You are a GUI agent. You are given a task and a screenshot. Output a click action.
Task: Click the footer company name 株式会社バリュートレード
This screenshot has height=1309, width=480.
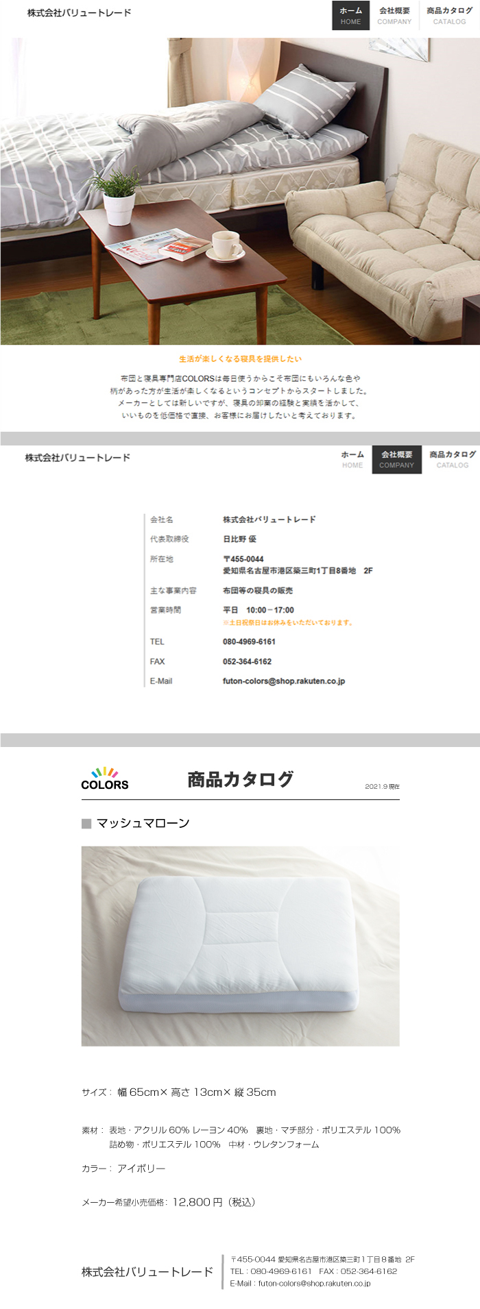click(147, 1272)
